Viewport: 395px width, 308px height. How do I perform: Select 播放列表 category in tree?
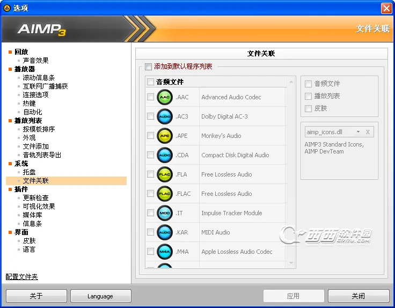point(28,121)
